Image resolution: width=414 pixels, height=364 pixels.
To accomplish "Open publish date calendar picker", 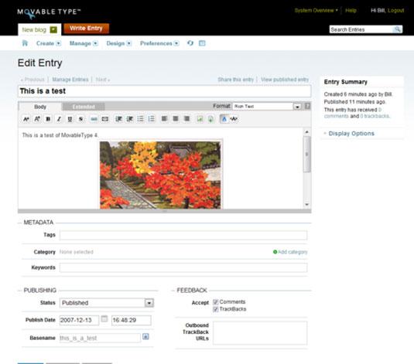I will pyautogui.click(x=104, y=319).
